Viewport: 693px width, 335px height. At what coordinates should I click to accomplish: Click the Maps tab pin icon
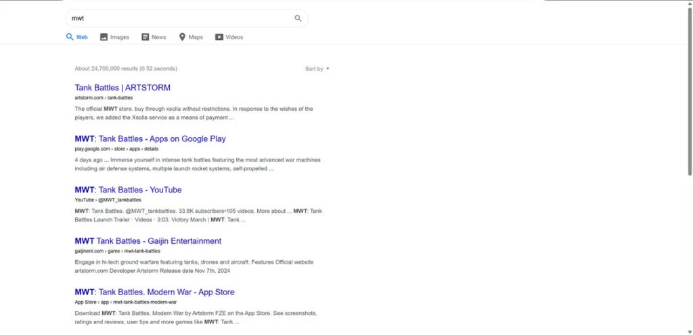point(182,37)
